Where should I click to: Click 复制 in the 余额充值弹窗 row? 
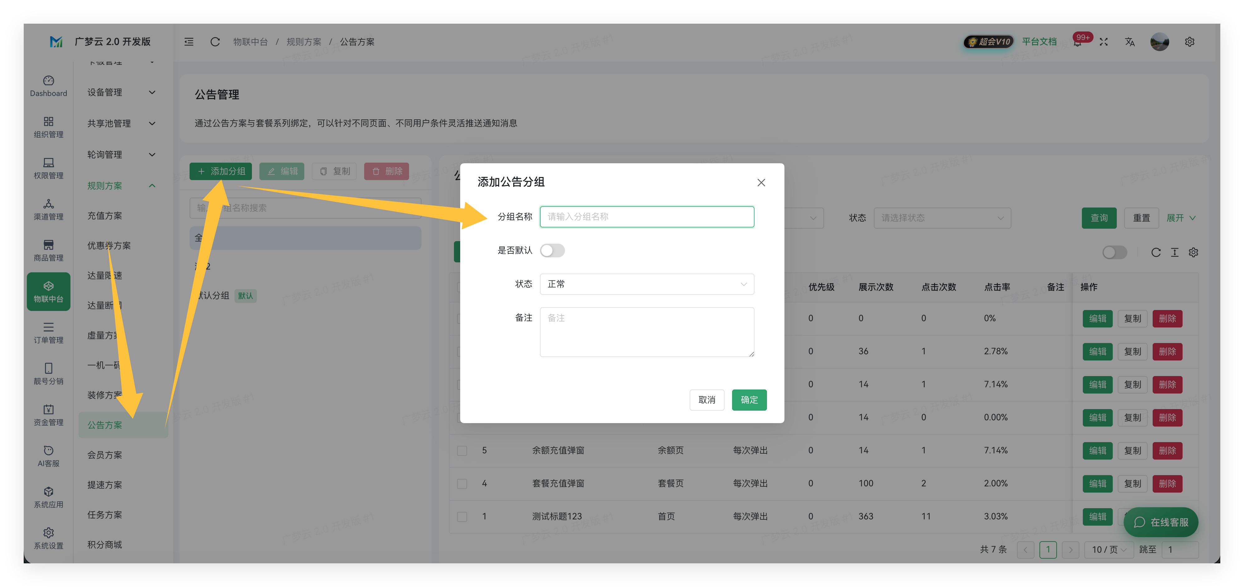(x=1132, y=451)
